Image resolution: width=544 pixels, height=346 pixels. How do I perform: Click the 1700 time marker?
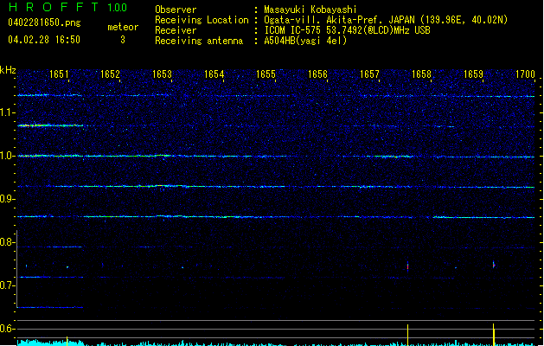point(525,75)
